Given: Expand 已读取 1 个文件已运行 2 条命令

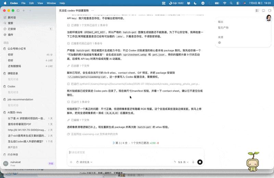Looking at the screenshot, I should click(88, 25).
